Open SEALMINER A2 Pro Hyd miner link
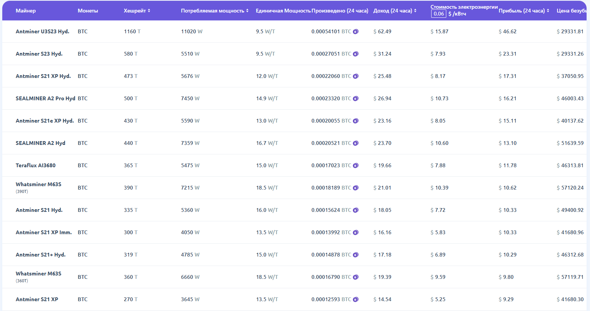The image size is (590, 311). (x=45, y=98)
